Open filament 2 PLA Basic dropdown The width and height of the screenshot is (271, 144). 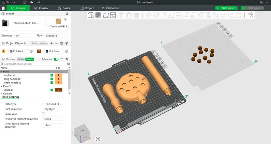[x=53, y=51]
